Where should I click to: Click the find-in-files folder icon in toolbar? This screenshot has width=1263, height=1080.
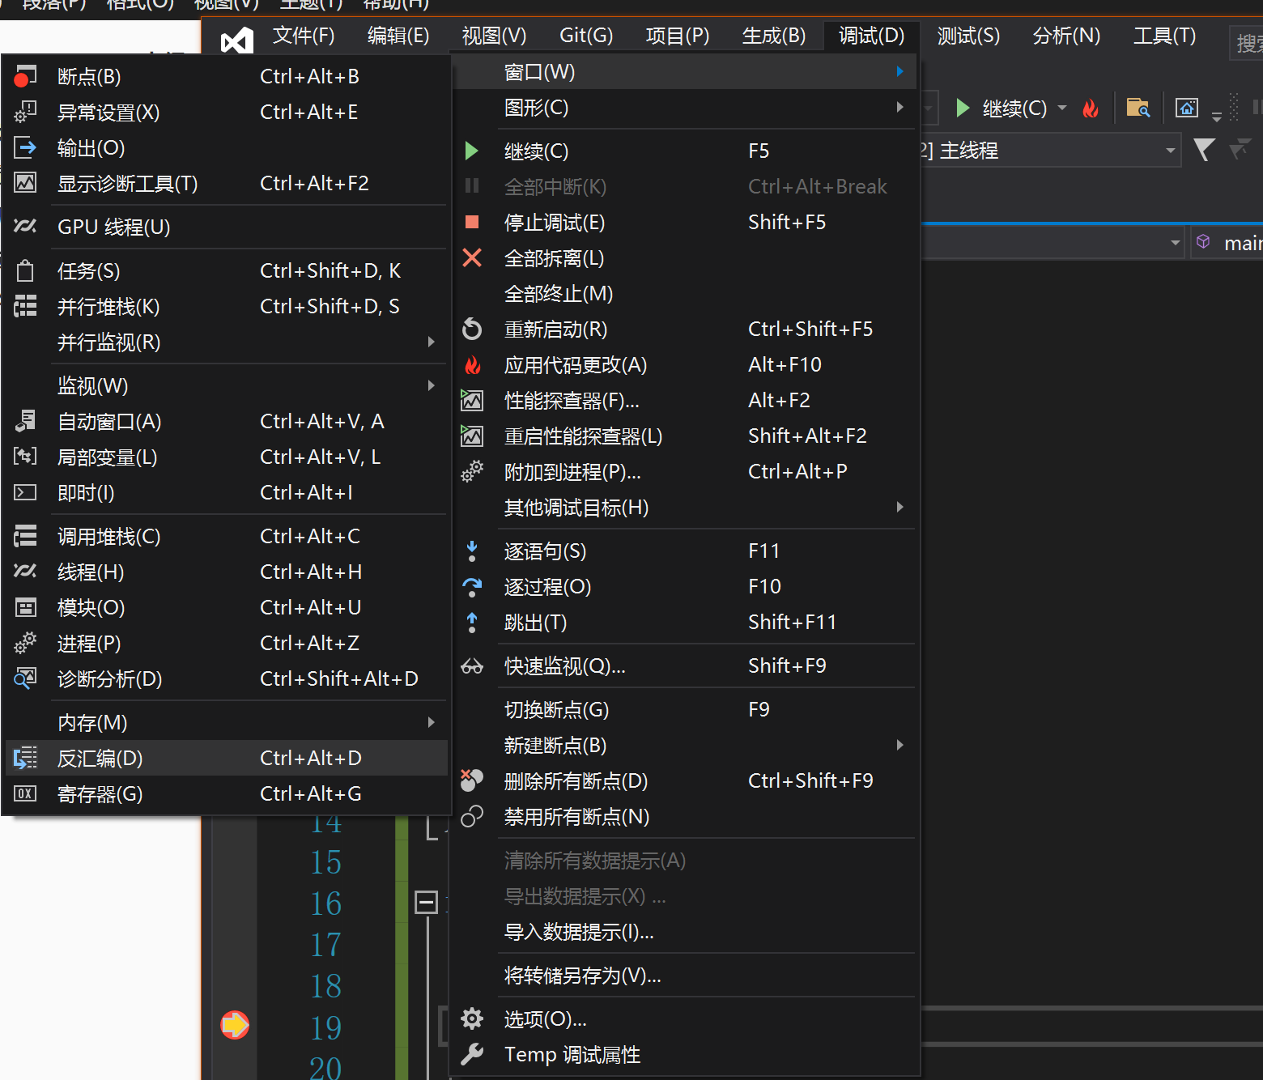point(1138,108)
